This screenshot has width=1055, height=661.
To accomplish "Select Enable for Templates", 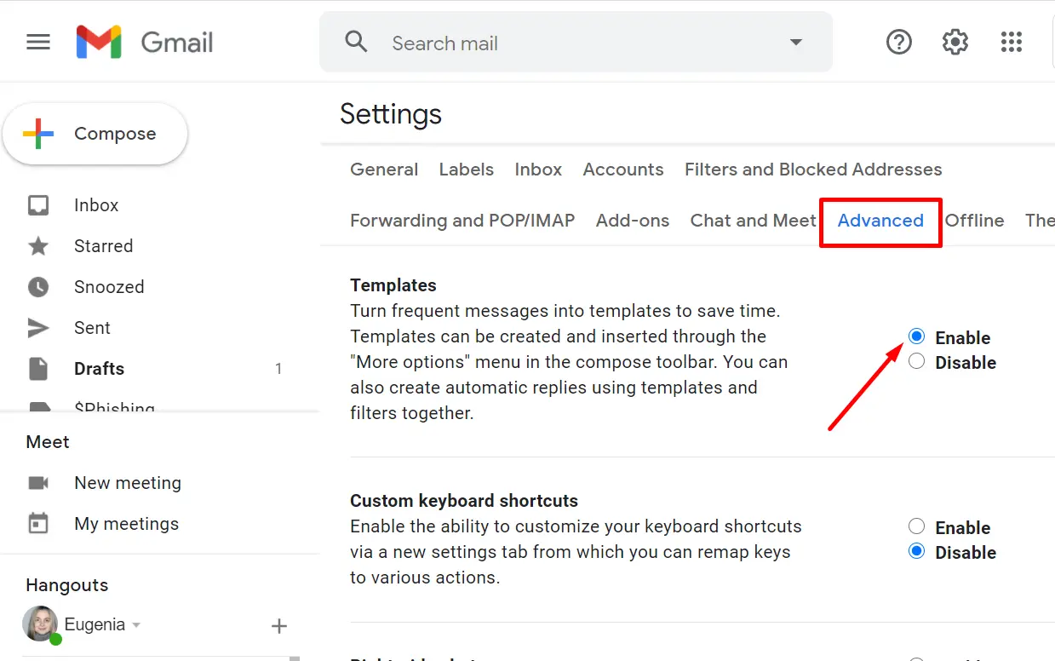I will (916, 336).
